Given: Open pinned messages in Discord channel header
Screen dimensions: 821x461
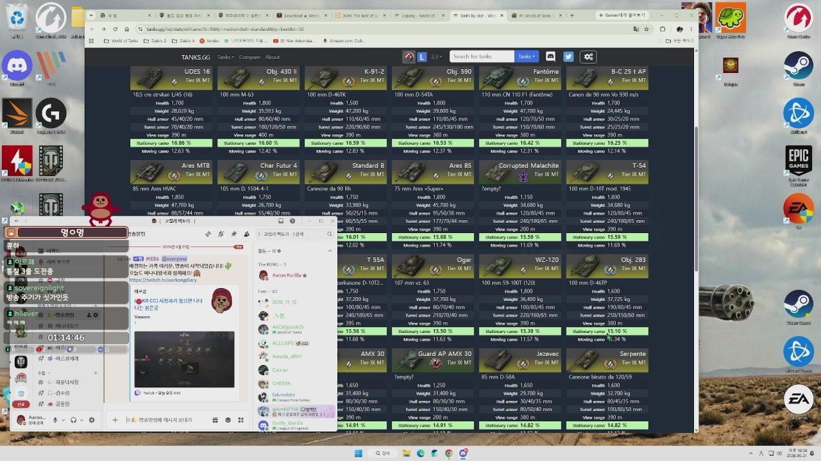Looking at the screenshot, I should point(233,234).
